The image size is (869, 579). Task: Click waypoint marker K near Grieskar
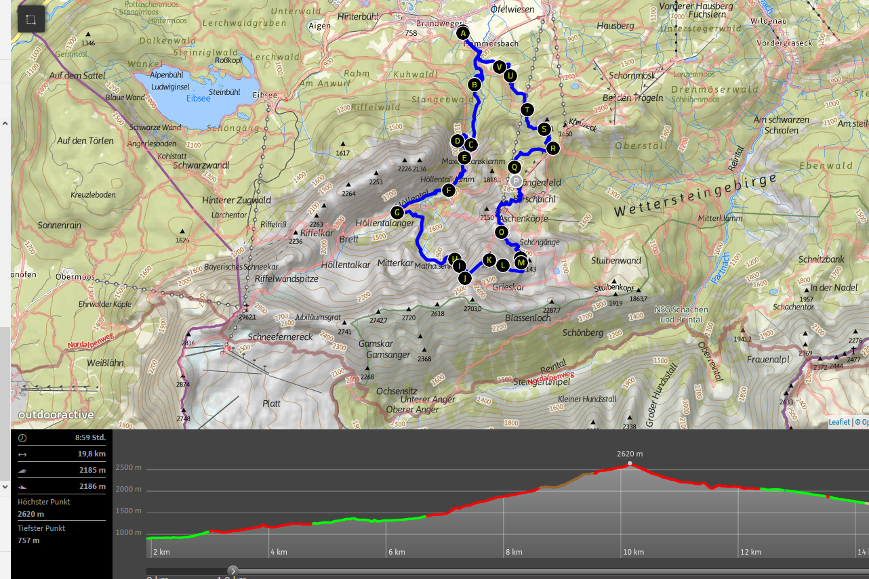(489, 259)
